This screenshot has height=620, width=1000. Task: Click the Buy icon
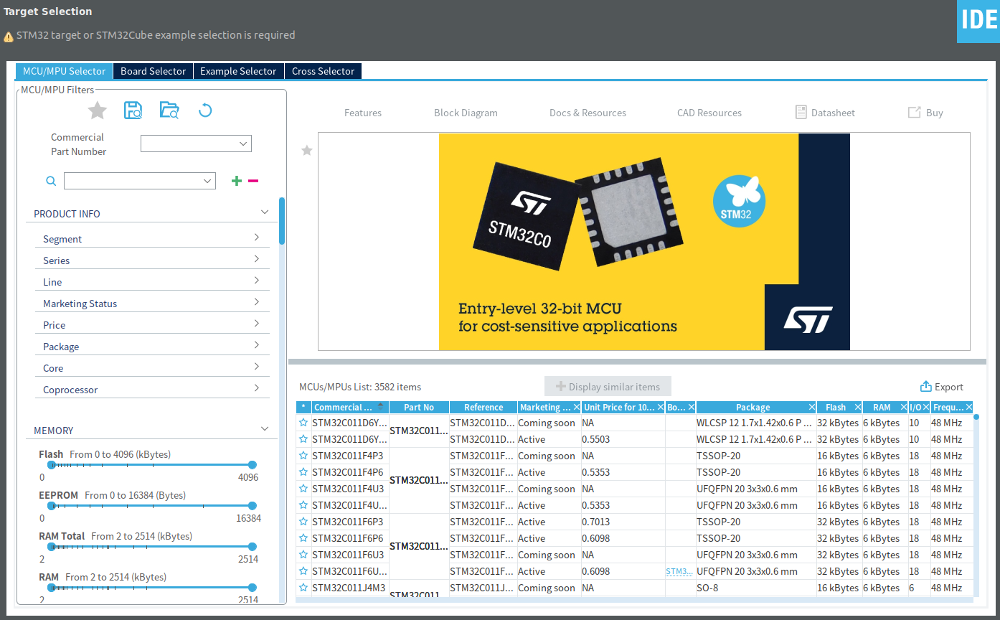915,113
